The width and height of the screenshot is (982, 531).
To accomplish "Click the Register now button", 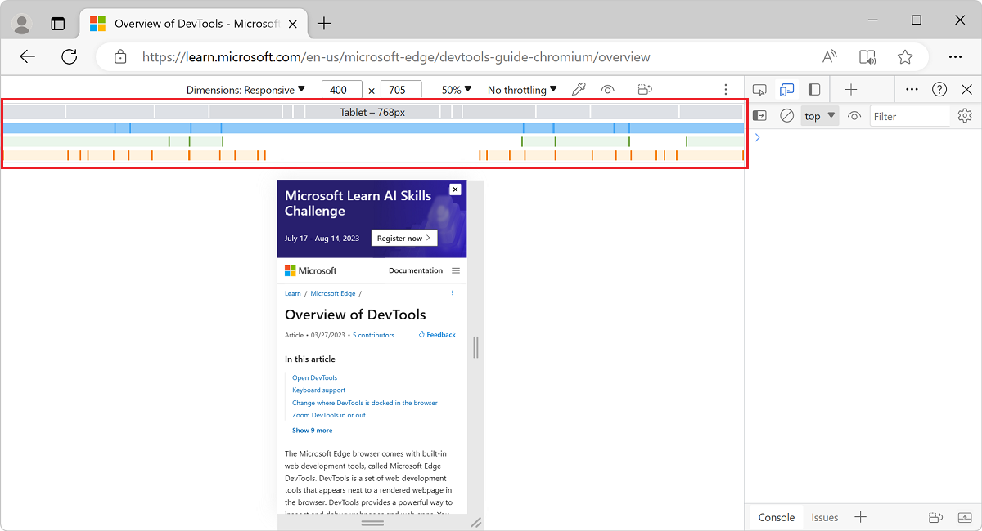I will 403,238.
